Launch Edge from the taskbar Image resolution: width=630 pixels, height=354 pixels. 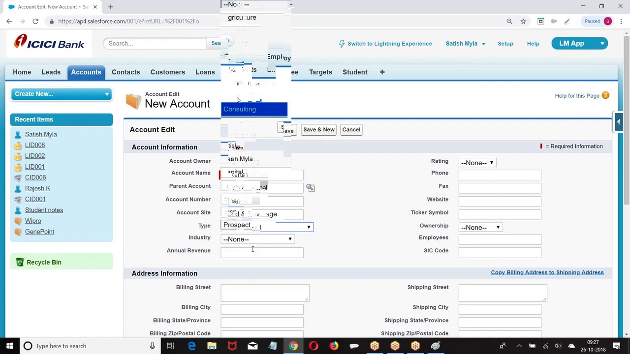click(x=191, y=346)
